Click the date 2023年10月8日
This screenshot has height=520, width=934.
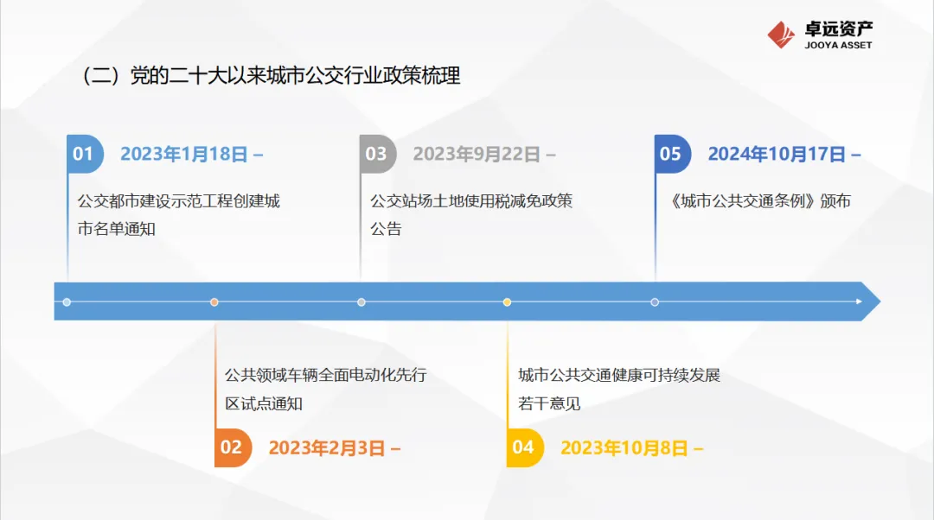click(x=624, y=448)
